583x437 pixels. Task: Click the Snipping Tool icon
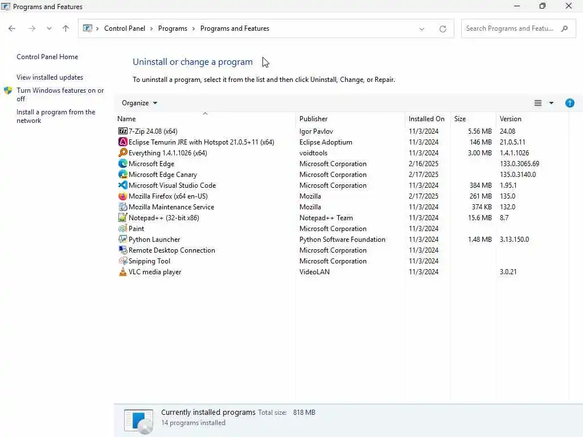coord(123,261)
